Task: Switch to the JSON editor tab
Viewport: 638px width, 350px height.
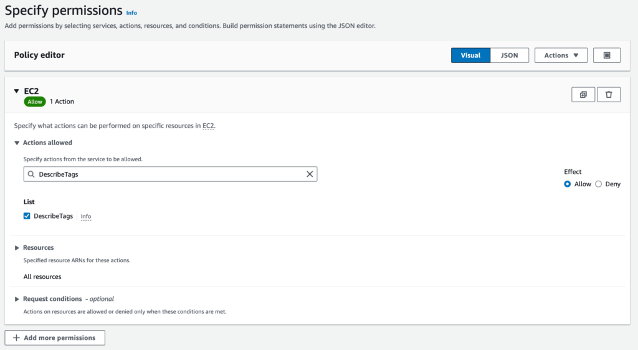Action: (510, 55)
